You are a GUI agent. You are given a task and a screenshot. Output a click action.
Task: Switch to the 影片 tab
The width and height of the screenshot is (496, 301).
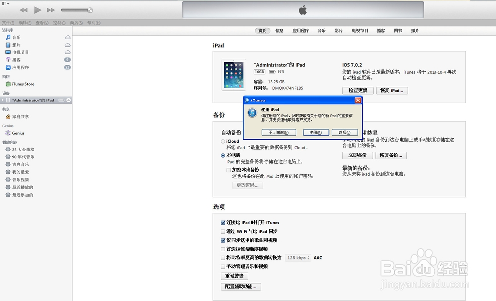point(339,31)
